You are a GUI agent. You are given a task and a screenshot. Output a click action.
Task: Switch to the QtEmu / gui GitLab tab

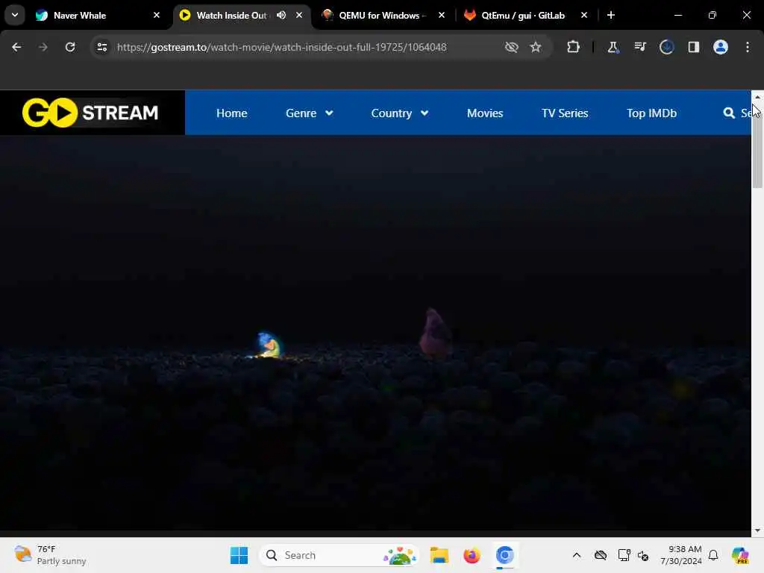(x=523, y=16)
